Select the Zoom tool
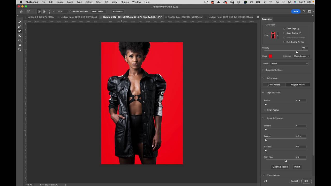 point(20,50)
